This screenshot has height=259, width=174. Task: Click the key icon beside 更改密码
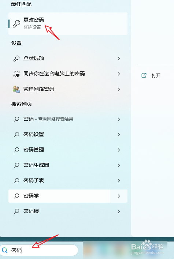pyautogui.click(x=16, y=24)
